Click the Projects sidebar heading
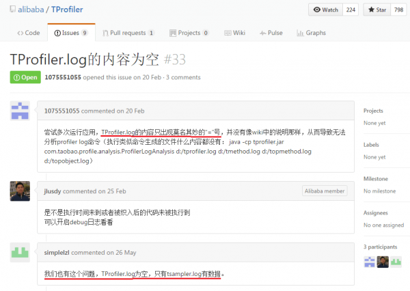The width and height of the screenshot is (410, 291). coord(373,111)
